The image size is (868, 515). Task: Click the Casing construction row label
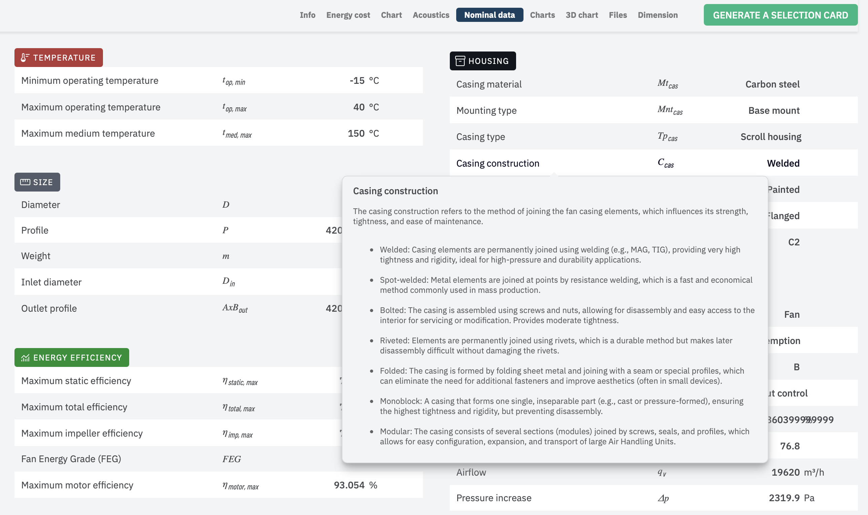[497, 164]
